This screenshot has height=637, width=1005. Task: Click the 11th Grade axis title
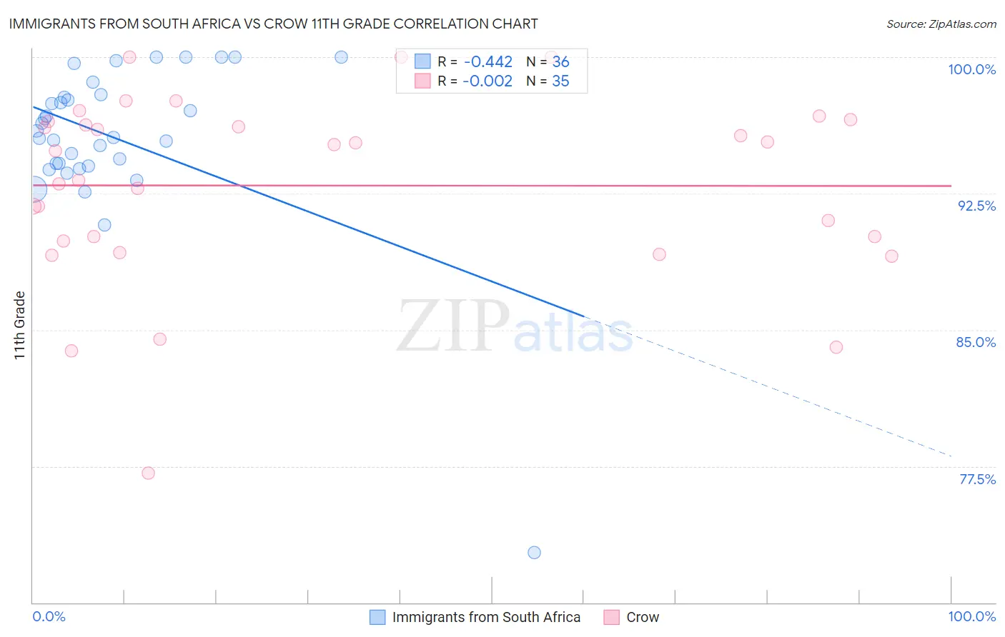[19, 325]
